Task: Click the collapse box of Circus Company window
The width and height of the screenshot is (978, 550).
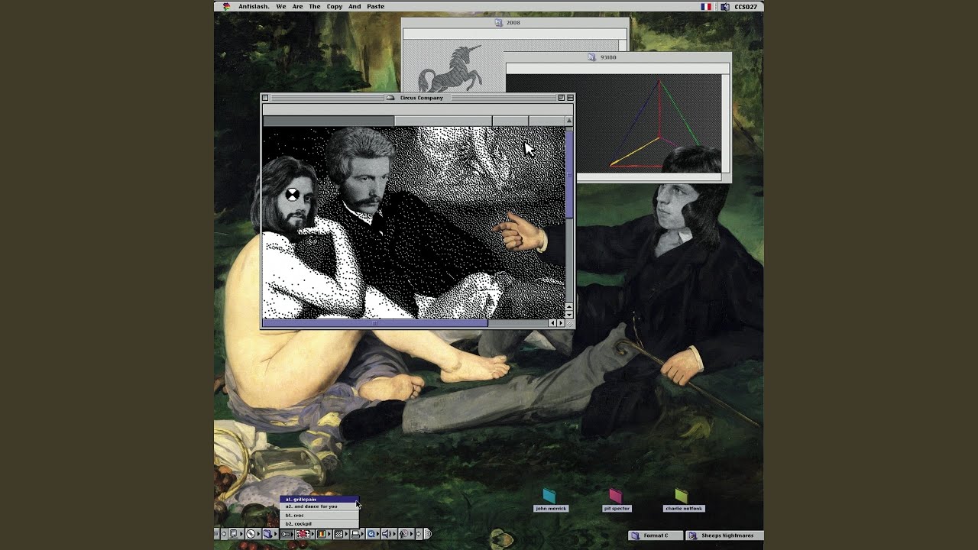Action: [x=570, y=98]
